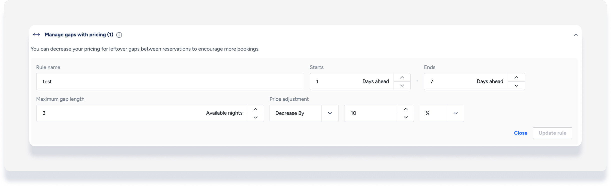Image resolution: width=611 pixels, height=186 pixels.
Task: Click the info icon beside Manage gaps title
Action: (x=119, y=35)
